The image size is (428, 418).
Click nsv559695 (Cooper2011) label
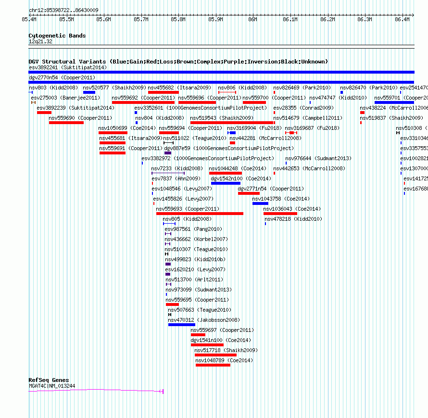[x=197, y=300]
